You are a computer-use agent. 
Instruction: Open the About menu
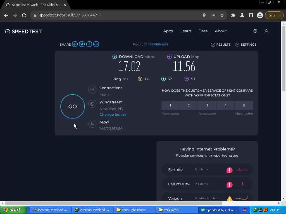[x=221, y=31]
